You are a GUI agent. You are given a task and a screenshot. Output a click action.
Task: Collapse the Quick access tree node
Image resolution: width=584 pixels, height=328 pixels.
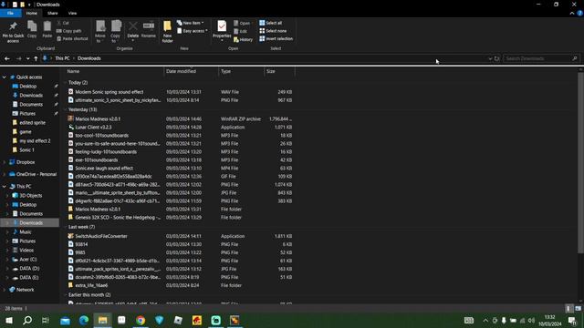(4, 77)
